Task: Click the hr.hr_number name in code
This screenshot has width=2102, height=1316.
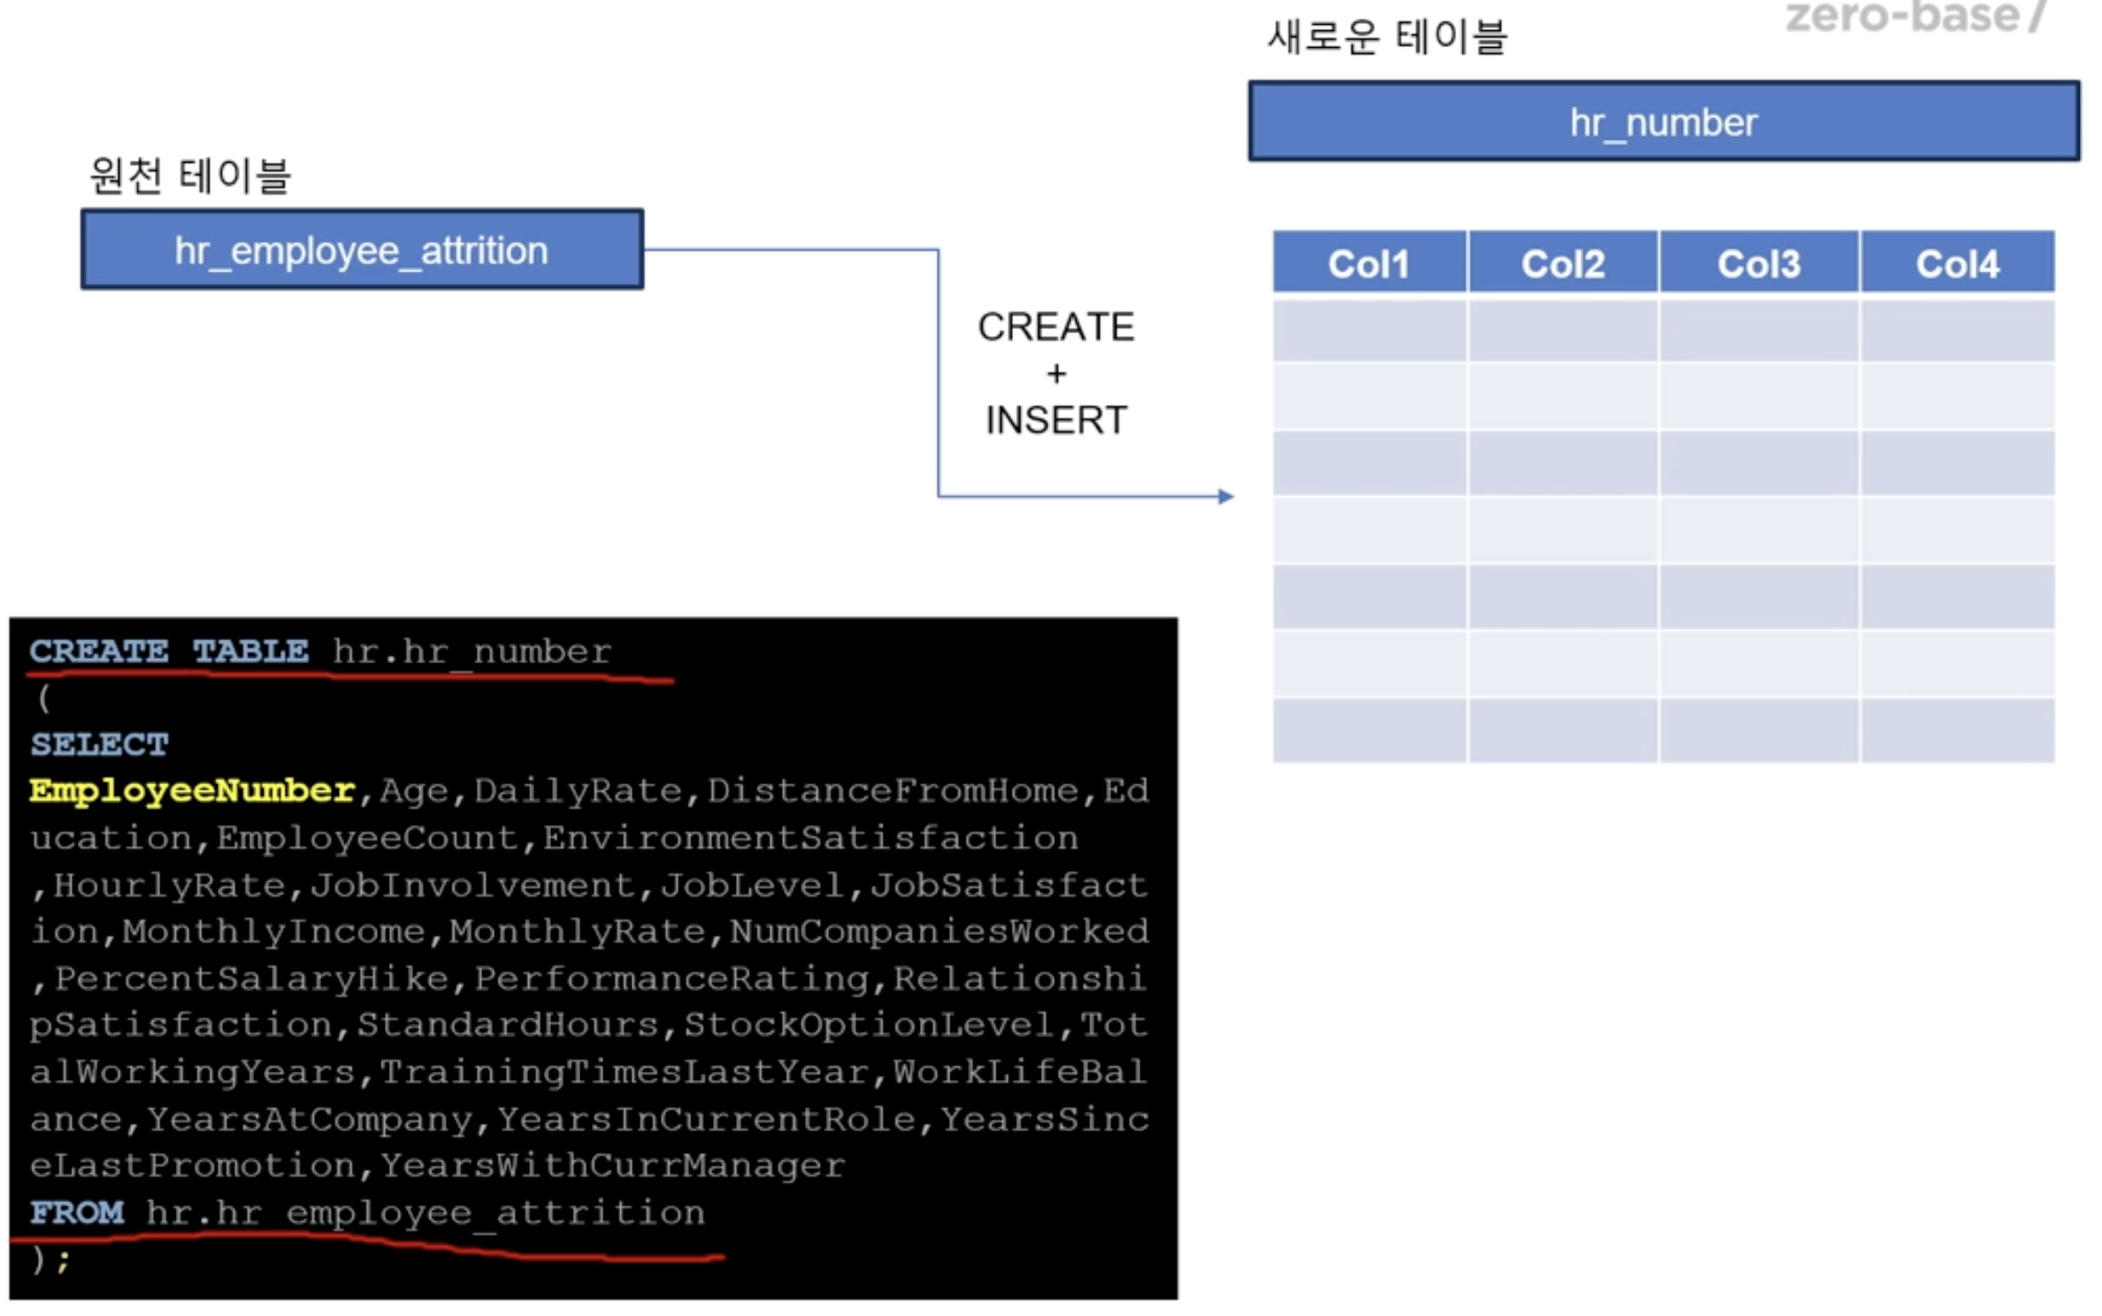Action: (x=472, y=652)
